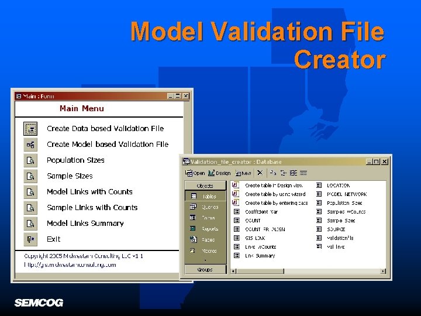The image size is (421, 316).
Task: Open Sample Links with Counts preview icon
Action: (30, 208)
